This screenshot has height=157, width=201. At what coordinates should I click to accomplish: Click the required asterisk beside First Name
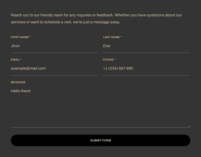[30, 37]
